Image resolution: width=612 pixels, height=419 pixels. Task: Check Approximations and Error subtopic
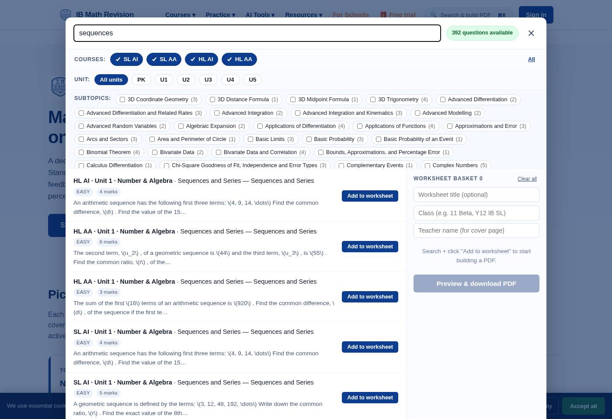(x=450, y=126)
